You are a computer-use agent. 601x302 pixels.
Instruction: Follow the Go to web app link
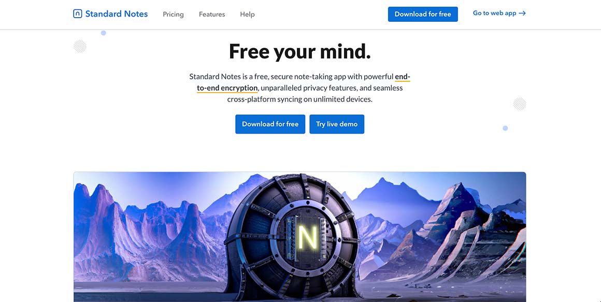[x=499, y=13]
